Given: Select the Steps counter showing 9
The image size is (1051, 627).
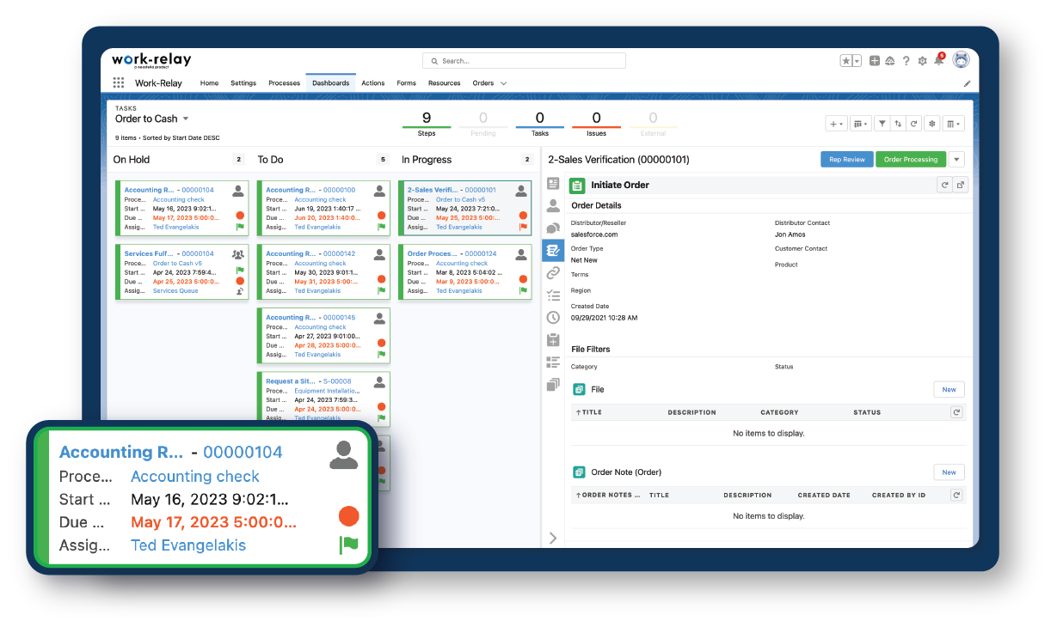Looking at the screenshot, I should [x=427, y=123].
